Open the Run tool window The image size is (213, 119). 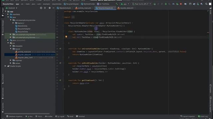click(x=29, y=116)
